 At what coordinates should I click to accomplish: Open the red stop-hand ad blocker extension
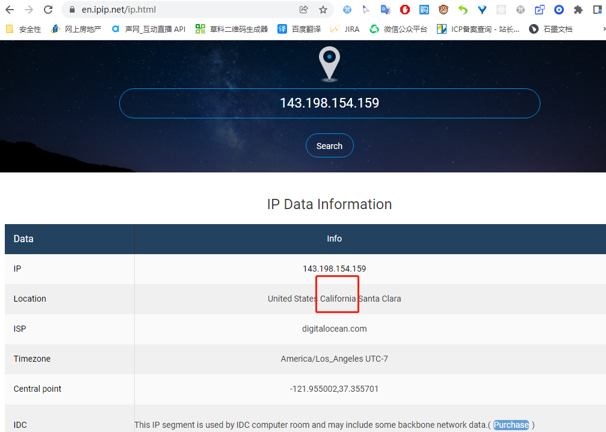(404, 10)
